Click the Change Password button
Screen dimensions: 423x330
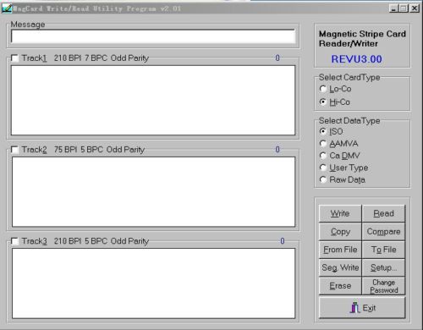point(383,286)
